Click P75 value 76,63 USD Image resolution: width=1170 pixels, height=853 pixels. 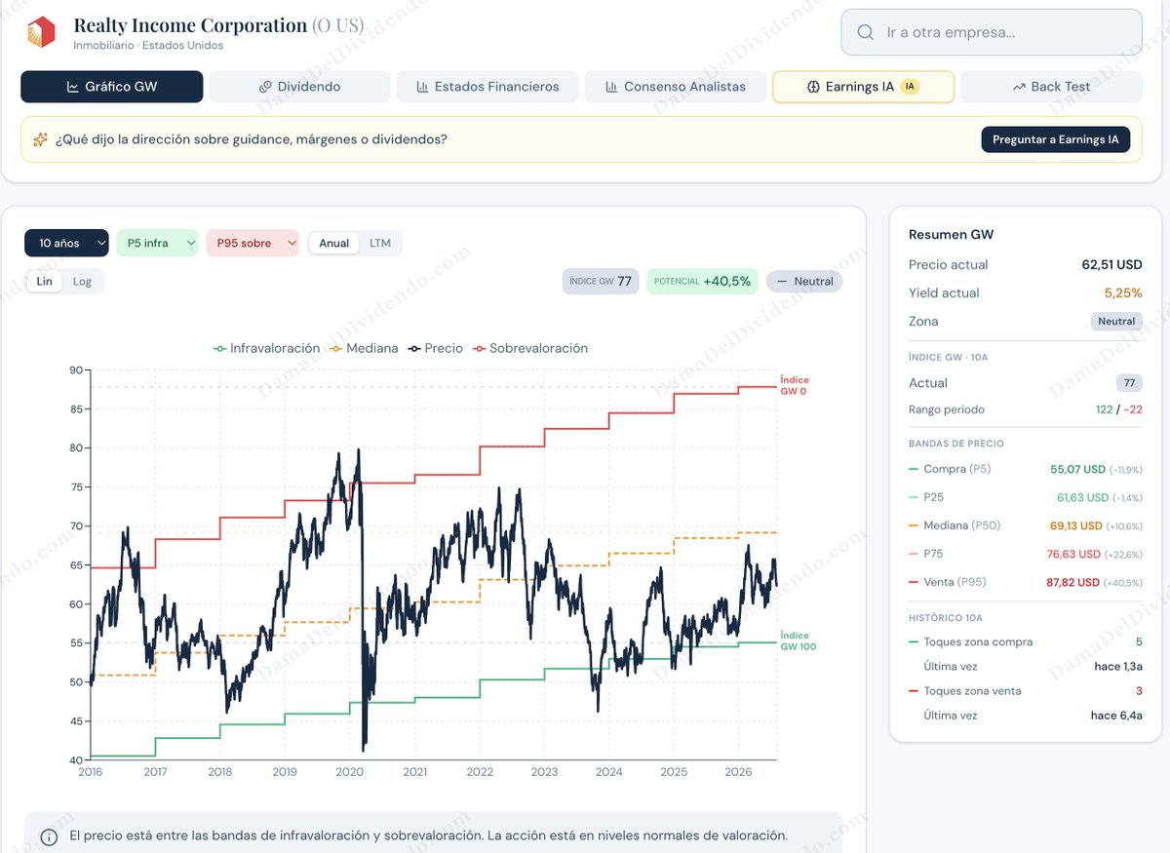pos(1072,554)
